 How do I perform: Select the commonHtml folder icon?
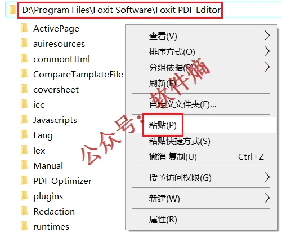point(24,58)
